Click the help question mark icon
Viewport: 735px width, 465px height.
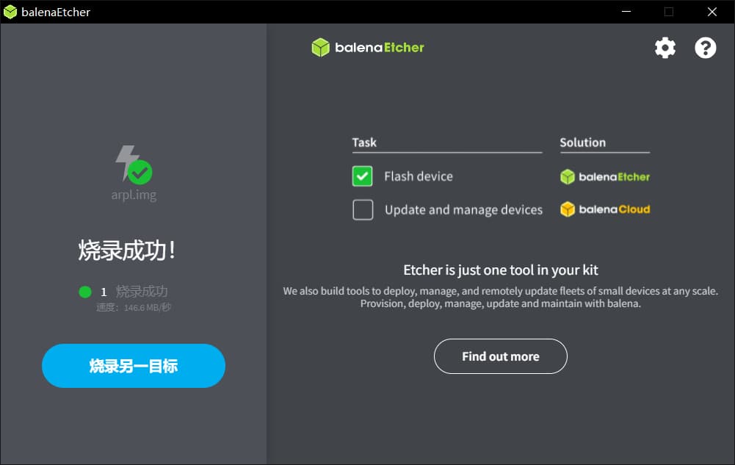tap(705, 47)
